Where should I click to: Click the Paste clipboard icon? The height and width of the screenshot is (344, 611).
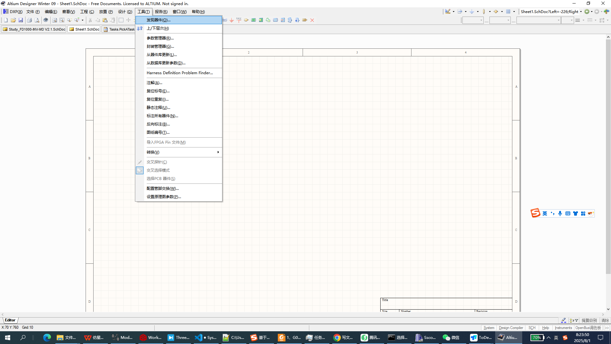[105, 20]
